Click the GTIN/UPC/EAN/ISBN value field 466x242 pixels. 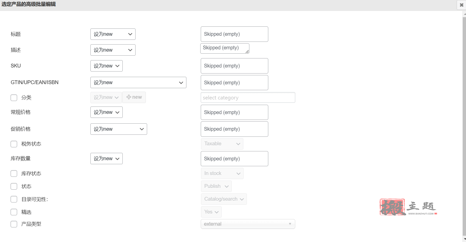(235, 83)
